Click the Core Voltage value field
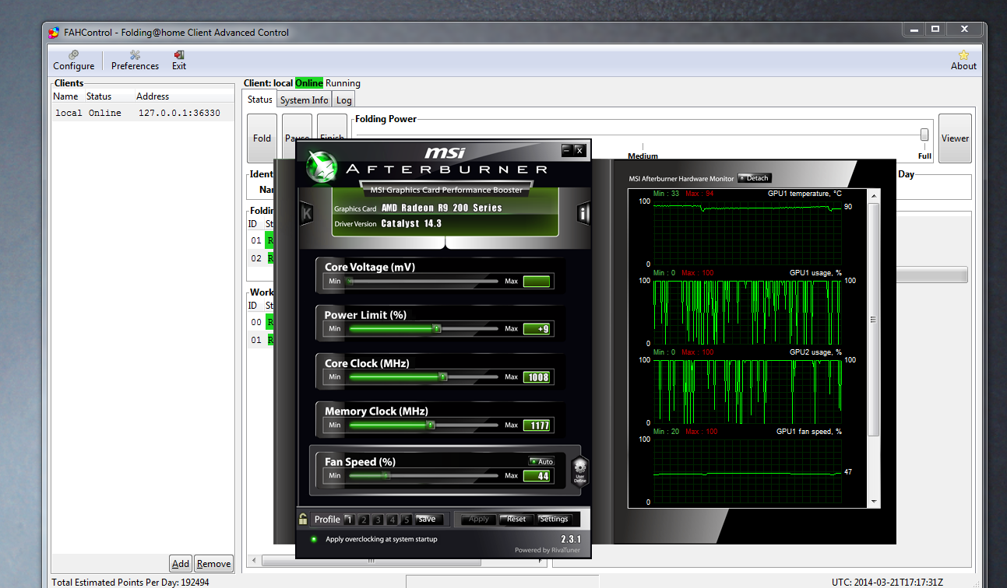1007x588 pixels. click(537, 282)
